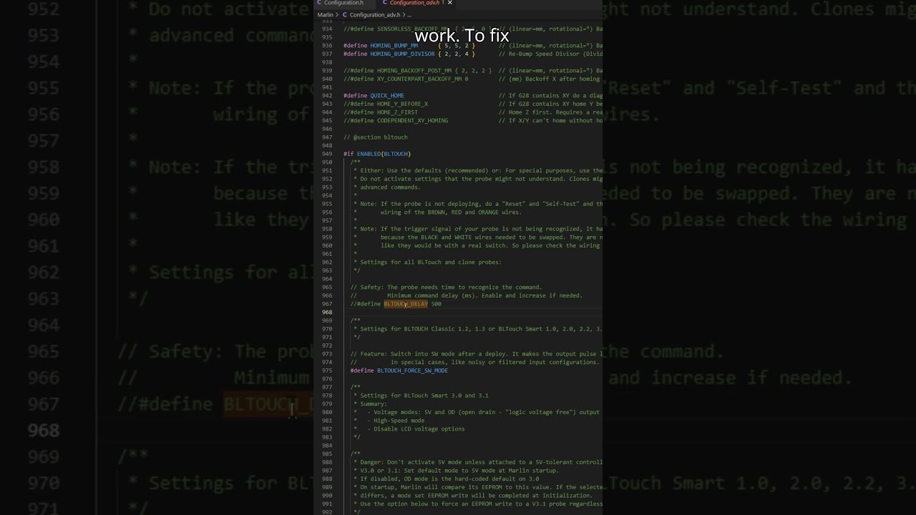Click QUICK_HOME define on line 942

[x=386, y=96]
